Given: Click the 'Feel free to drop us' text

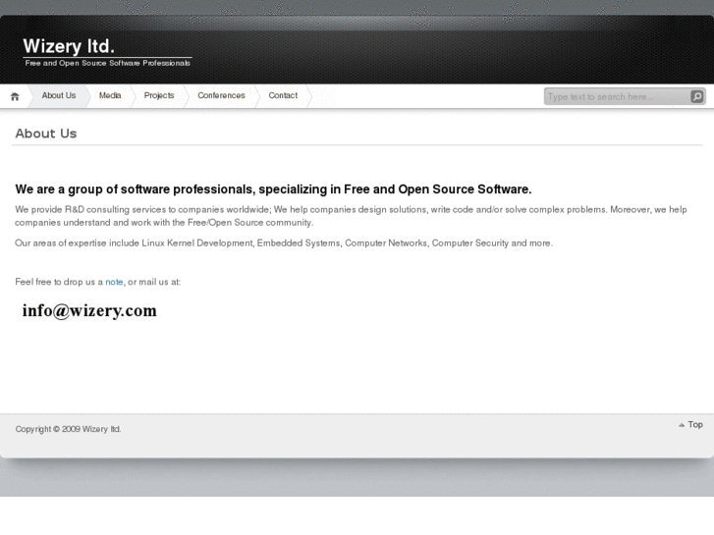Looking at the screenshot, I should 59,282.
